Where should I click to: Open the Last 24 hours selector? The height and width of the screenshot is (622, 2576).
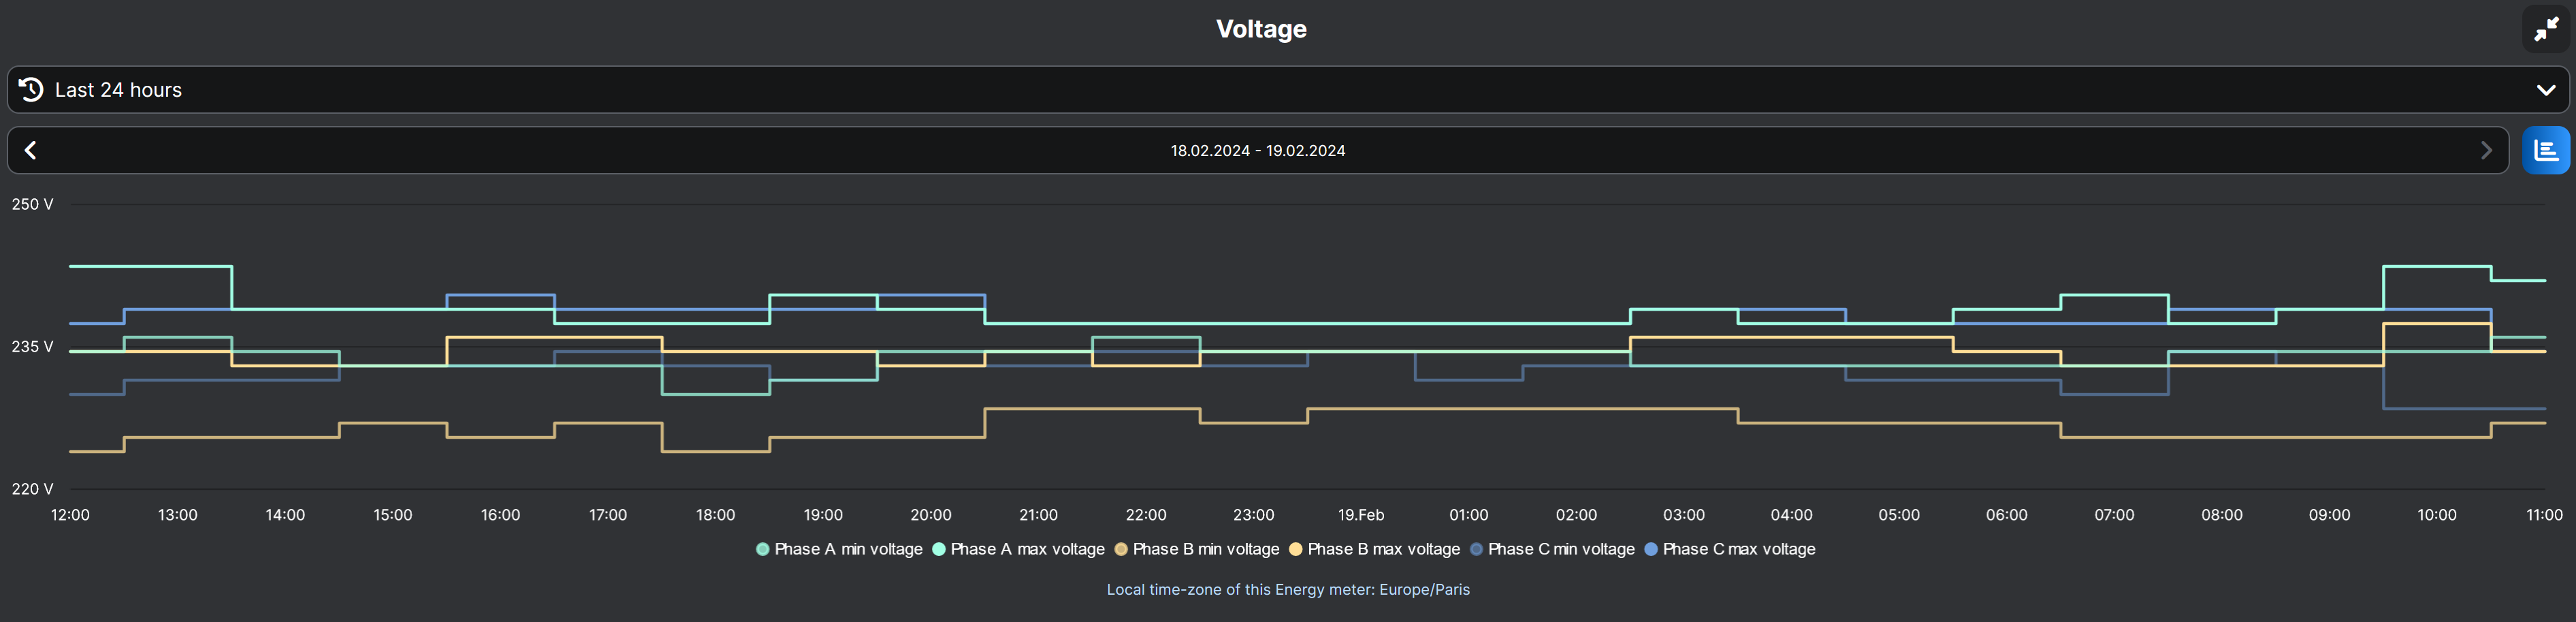click(118, 90)
